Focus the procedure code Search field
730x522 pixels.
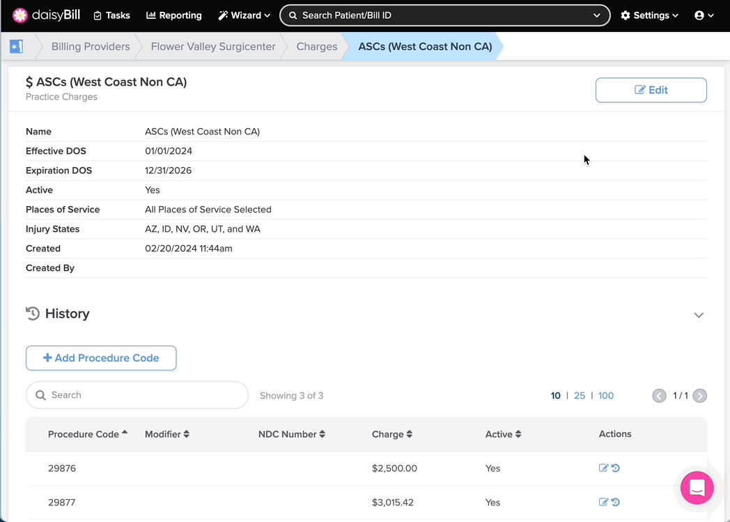(137, 395)
